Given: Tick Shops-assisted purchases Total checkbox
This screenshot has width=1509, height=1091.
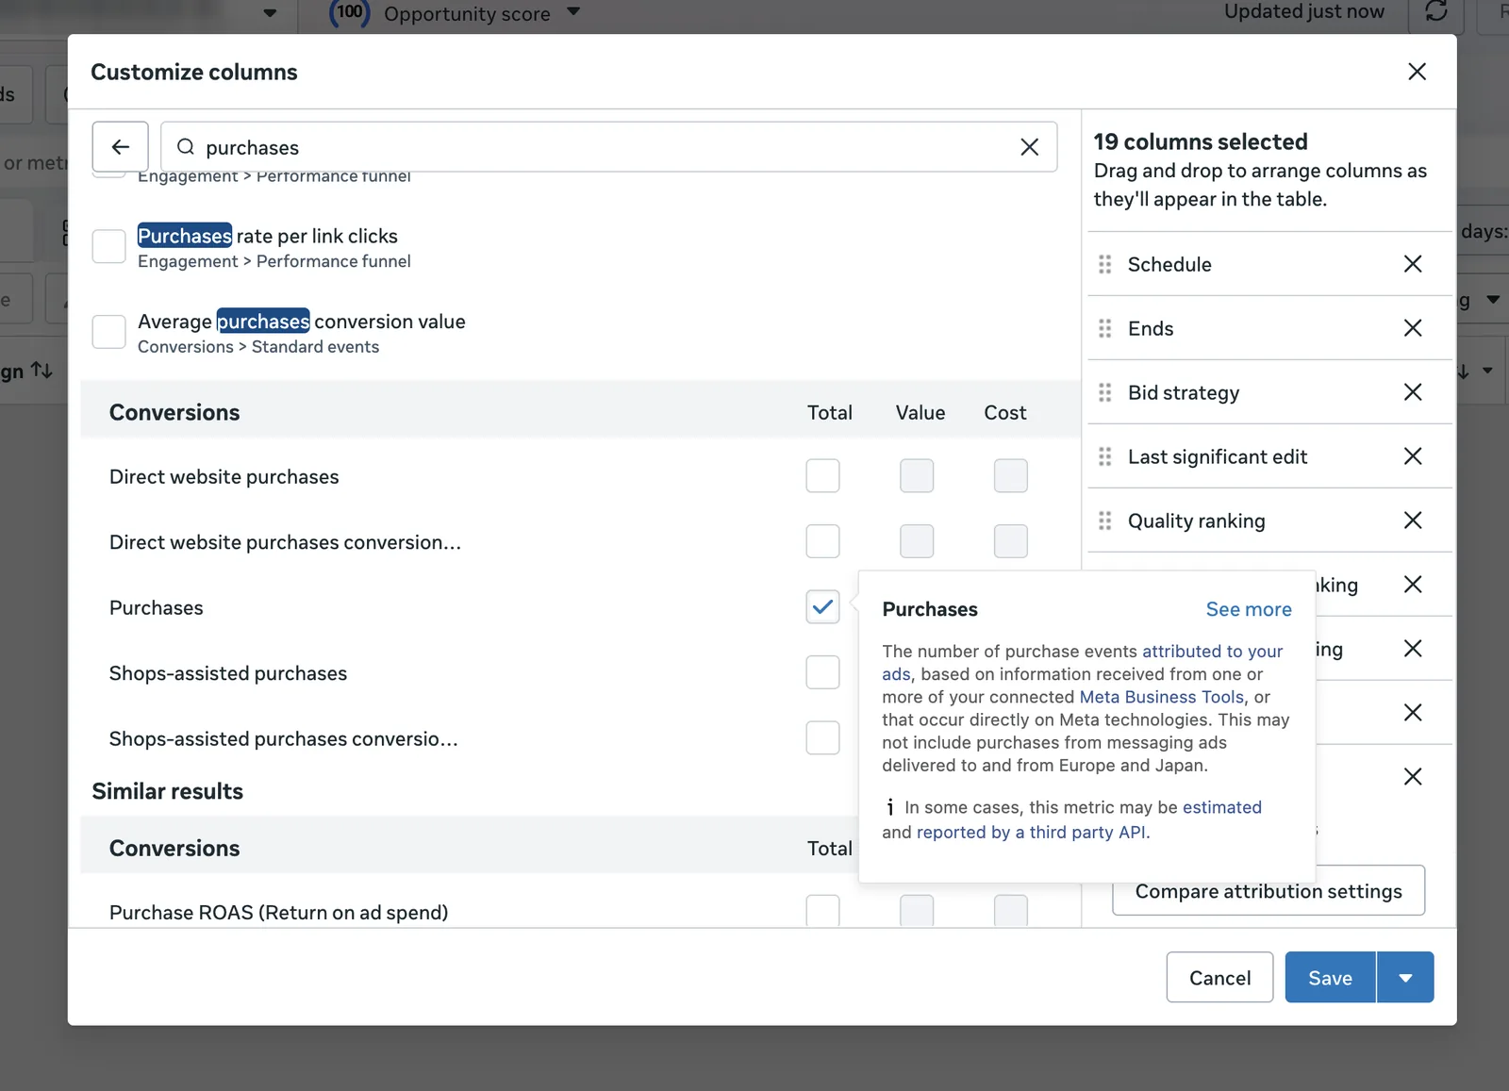Looking at the screenshot, I should (x=822, y=672).
